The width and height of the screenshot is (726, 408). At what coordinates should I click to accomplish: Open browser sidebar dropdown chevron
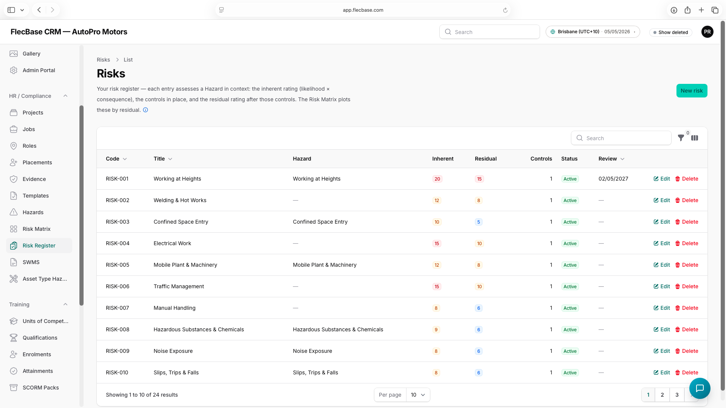(x=22, y=10)
